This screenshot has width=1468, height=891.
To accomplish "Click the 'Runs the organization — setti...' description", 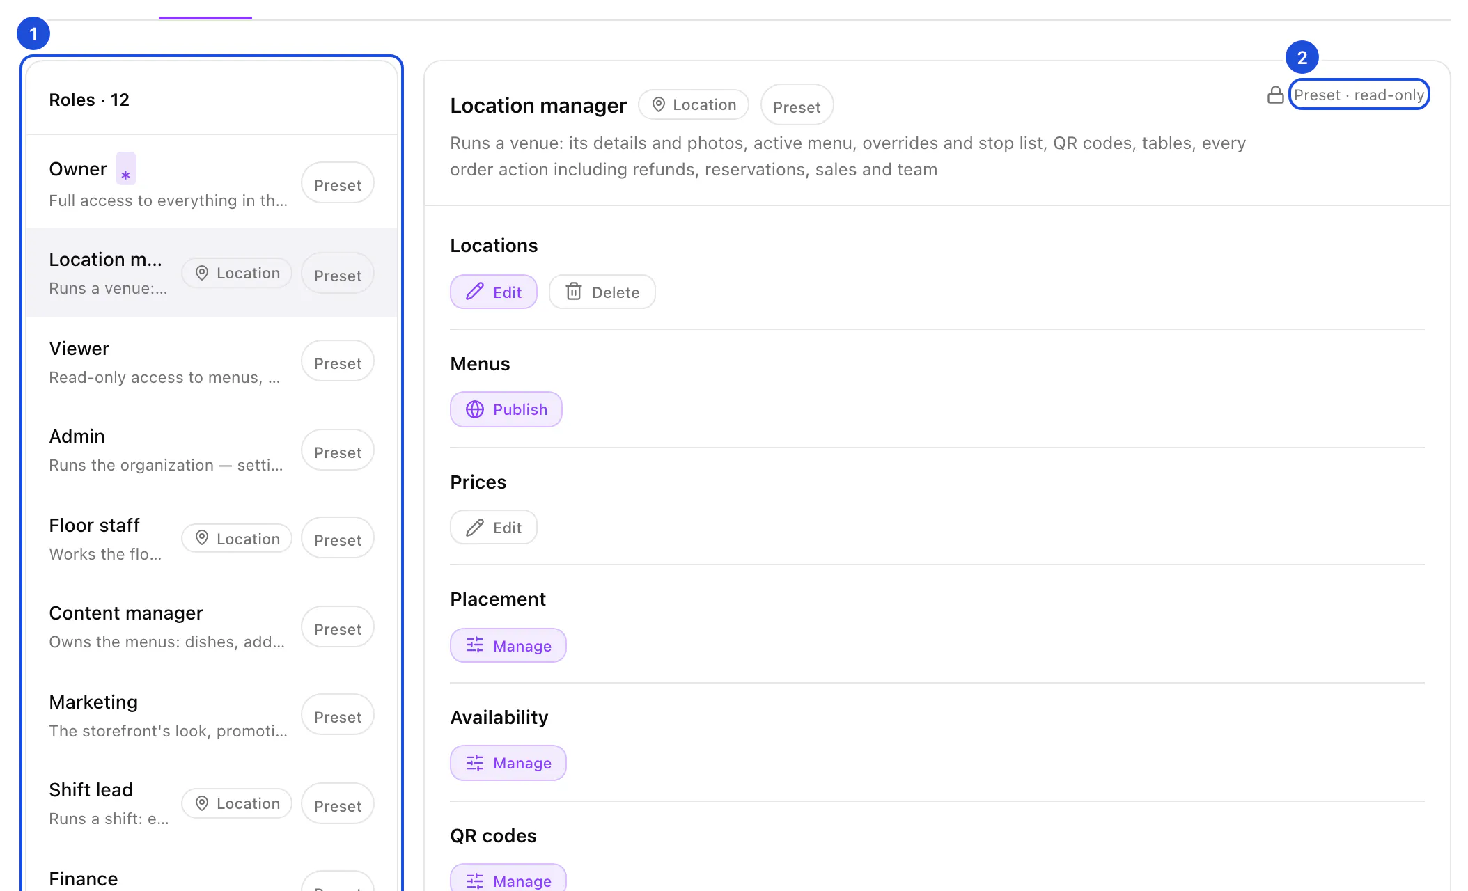I will coord(166,465).
